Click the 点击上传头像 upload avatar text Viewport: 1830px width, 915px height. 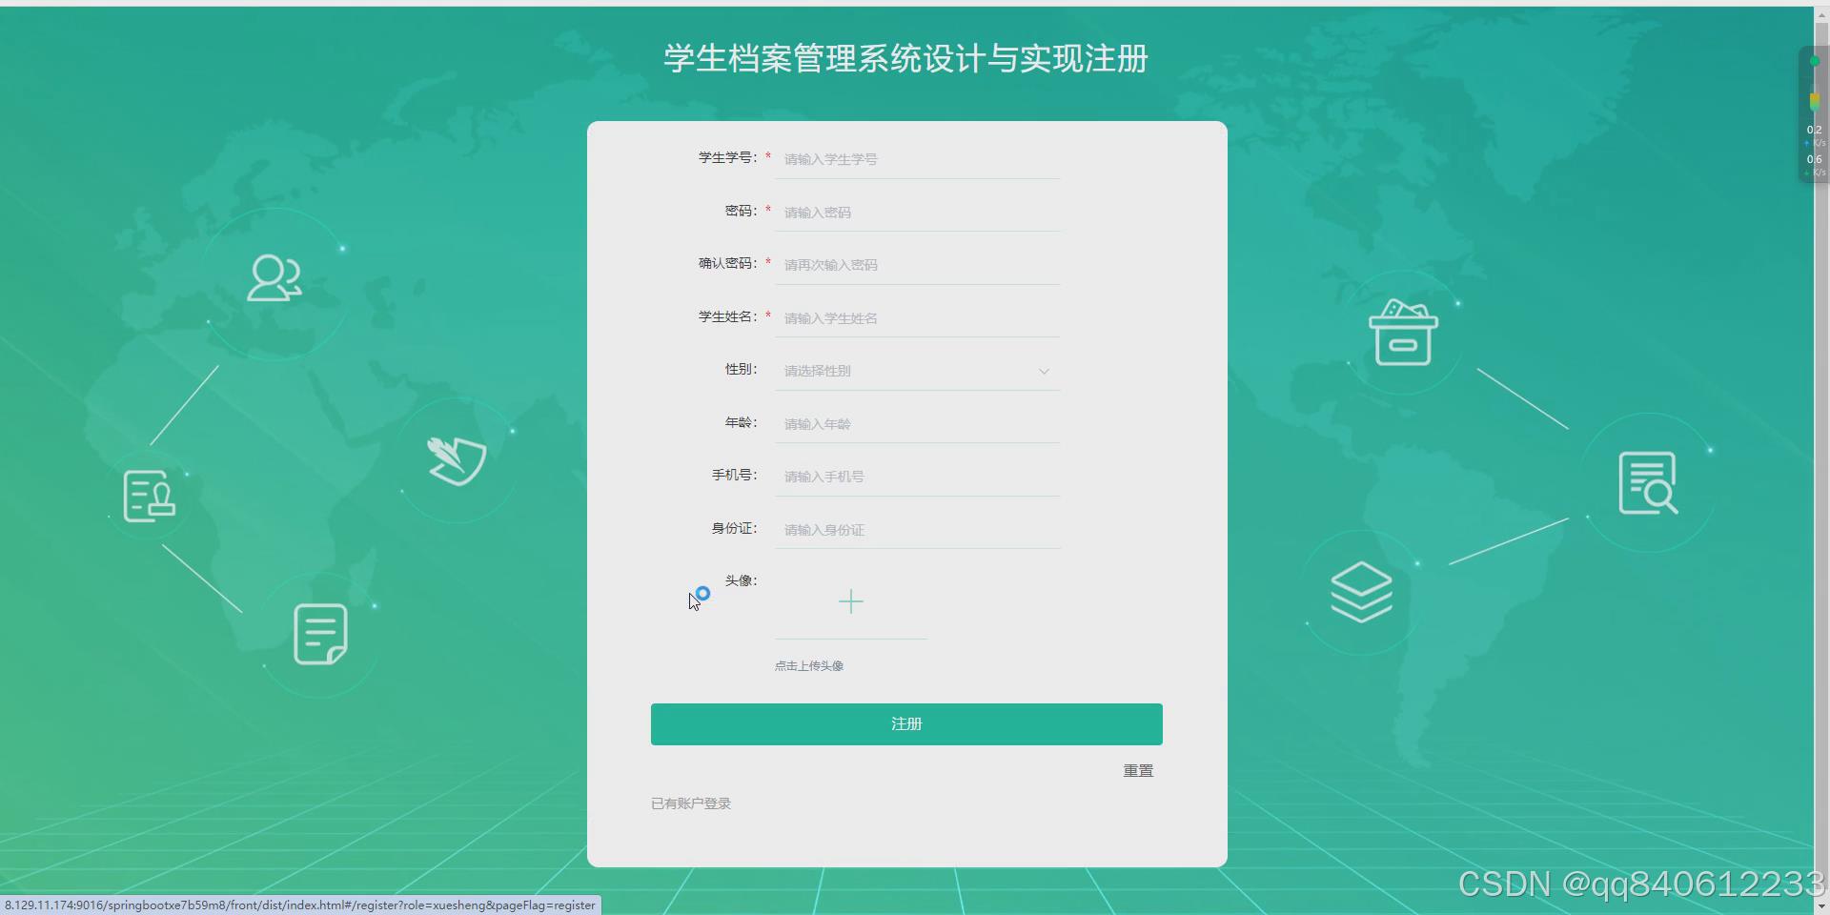point(808,665)
